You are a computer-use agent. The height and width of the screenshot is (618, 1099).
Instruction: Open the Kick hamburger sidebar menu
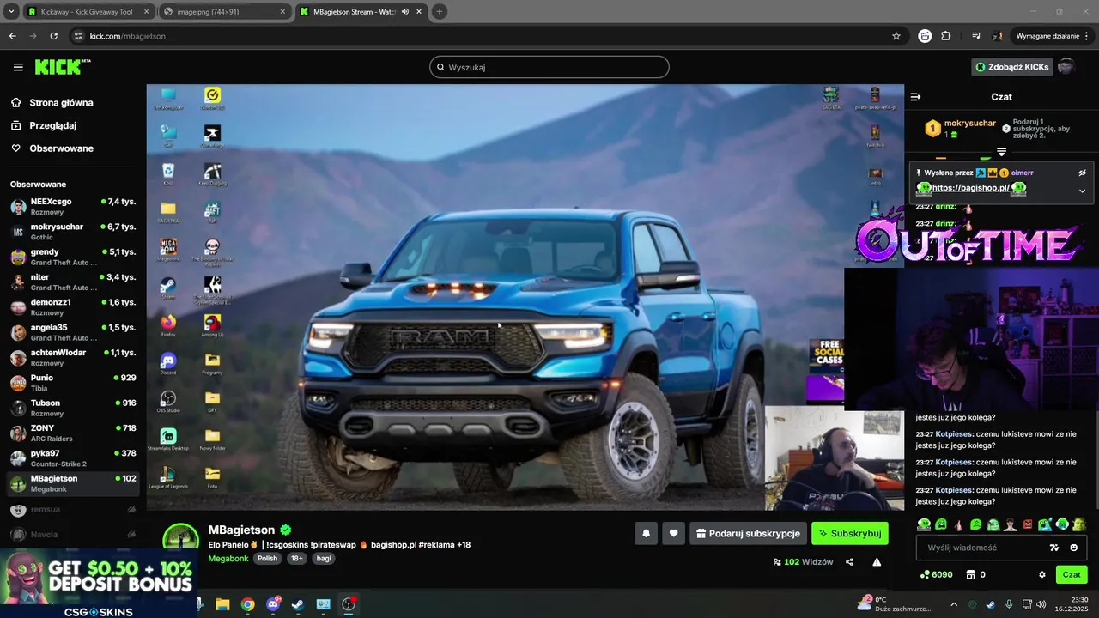pos(18,67)
